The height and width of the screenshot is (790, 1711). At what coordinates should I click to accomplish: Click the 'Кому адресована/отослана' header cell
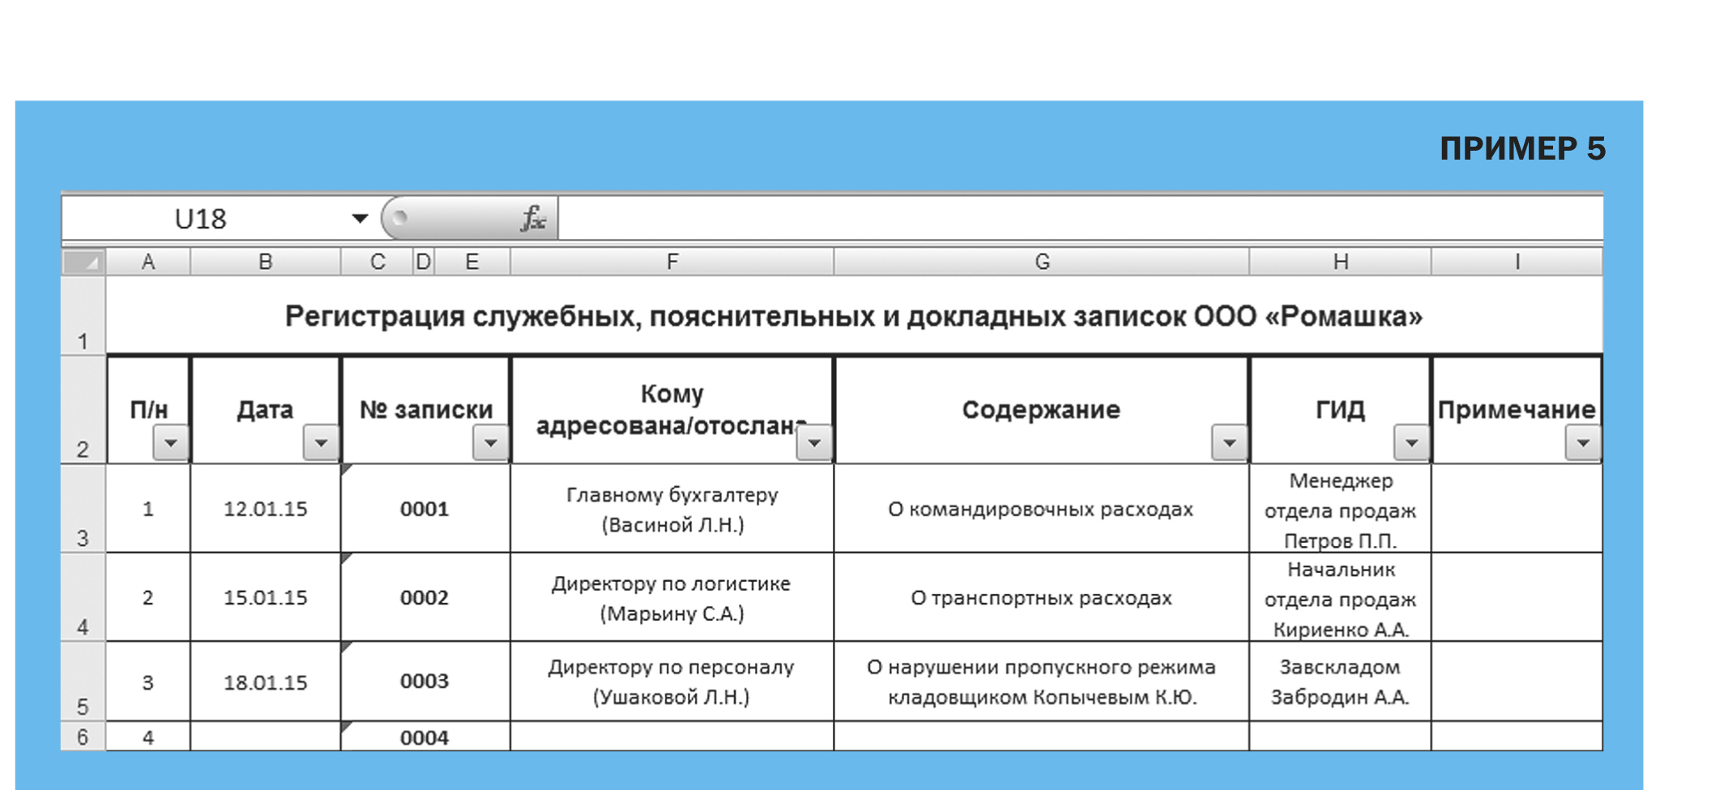[x=672, y=410]
